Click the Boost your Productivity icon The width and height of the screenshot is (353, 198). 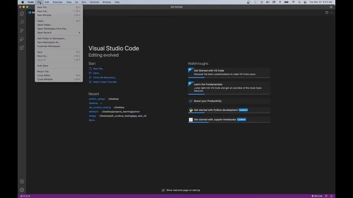[x=191, y=101]
